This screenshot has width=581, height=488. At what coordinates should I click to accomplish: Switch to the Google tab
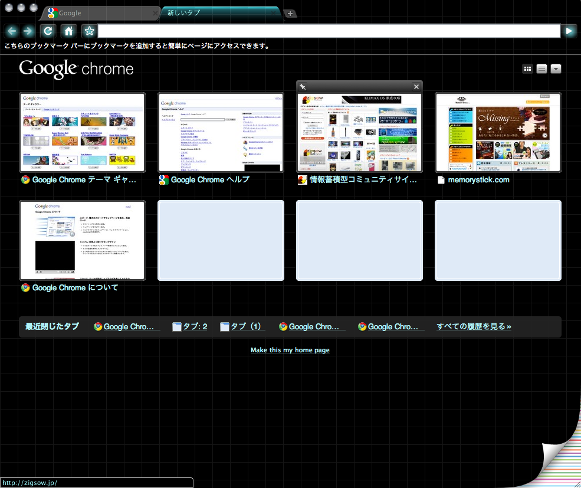point(100,13)
